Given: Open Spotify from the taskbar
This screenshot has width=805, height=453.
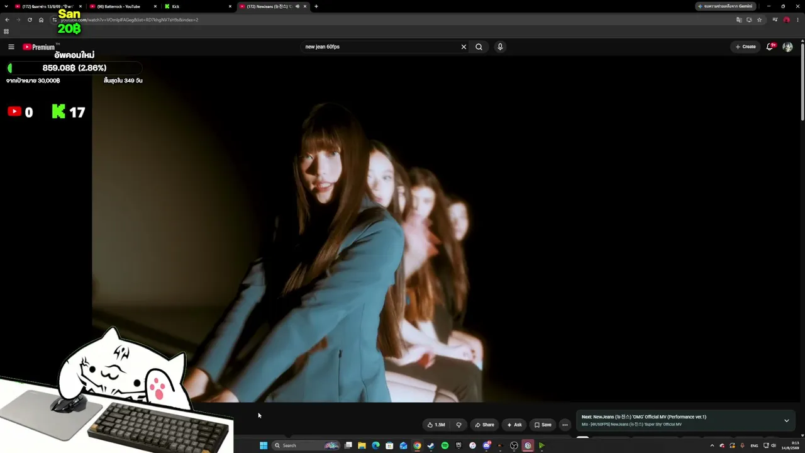Looking at the screenshot, I should tap(445, 445).
